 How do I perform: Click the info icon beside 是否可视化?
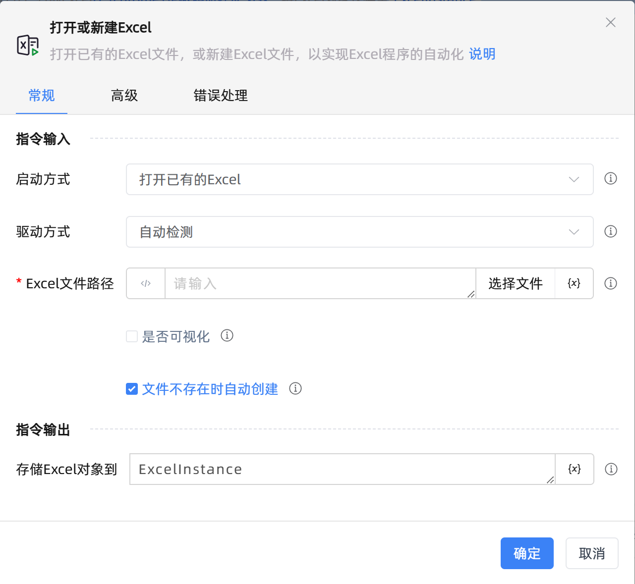[x=227, y=335]
